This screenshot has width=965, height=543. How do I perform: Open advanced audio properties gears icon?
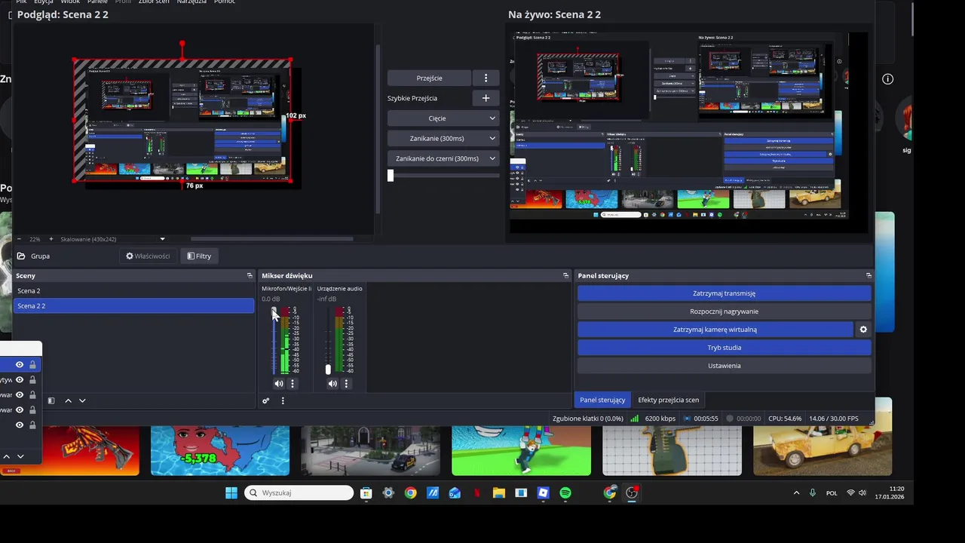point(265,401)
